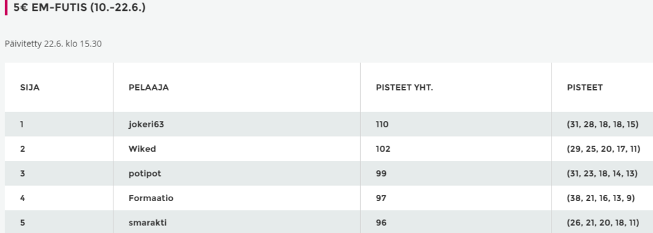Click total points 96 cell
This screenshot has width=653, height=233.
point(381,223)
